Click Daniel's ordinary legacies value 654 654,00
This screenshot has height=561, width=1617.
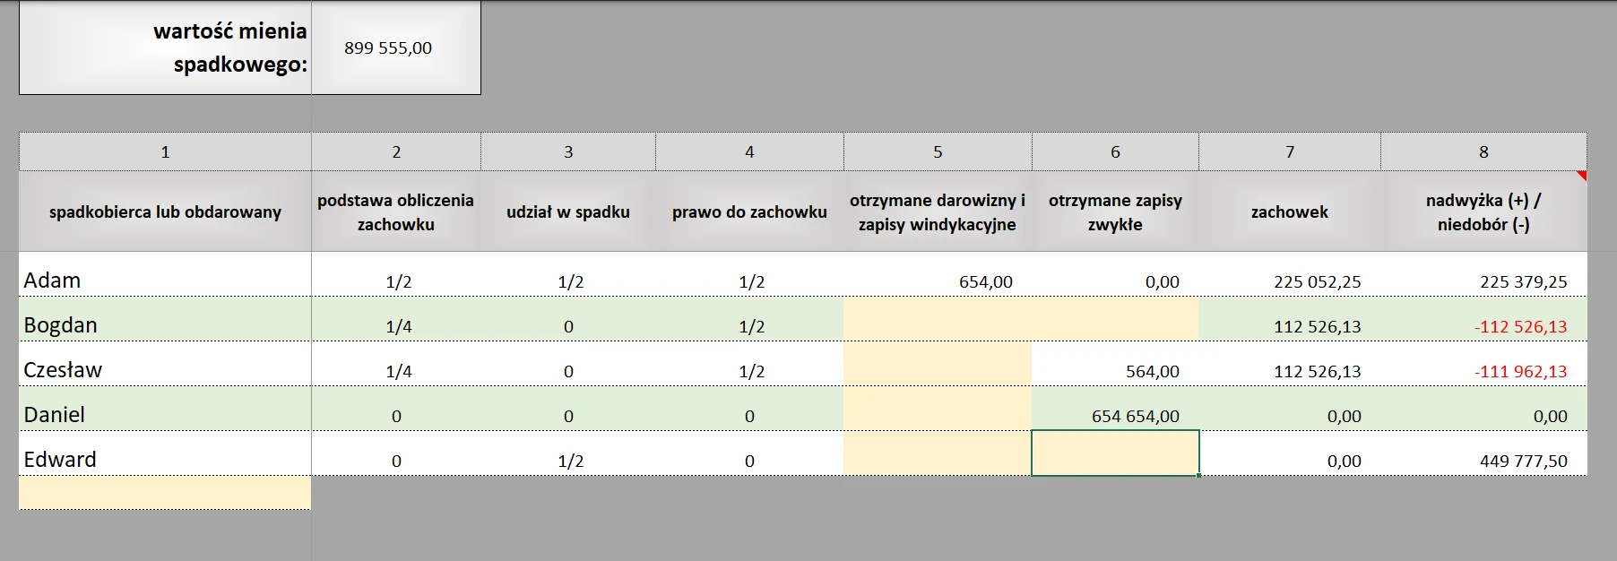[1115, 409]
